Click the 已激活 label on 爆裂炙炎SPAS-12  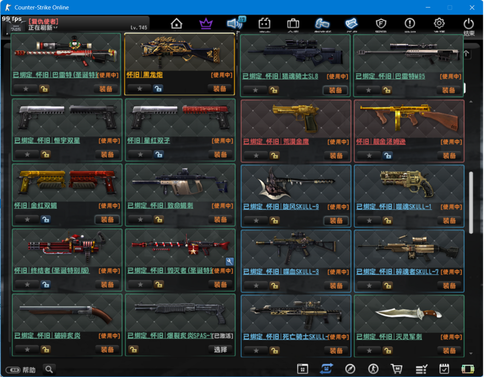click(x=222, y=336)
